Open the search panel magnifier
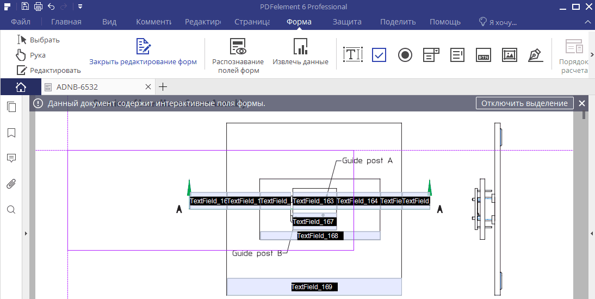The image size is (595, 299). pyautogui.click(x=11, y=209)
